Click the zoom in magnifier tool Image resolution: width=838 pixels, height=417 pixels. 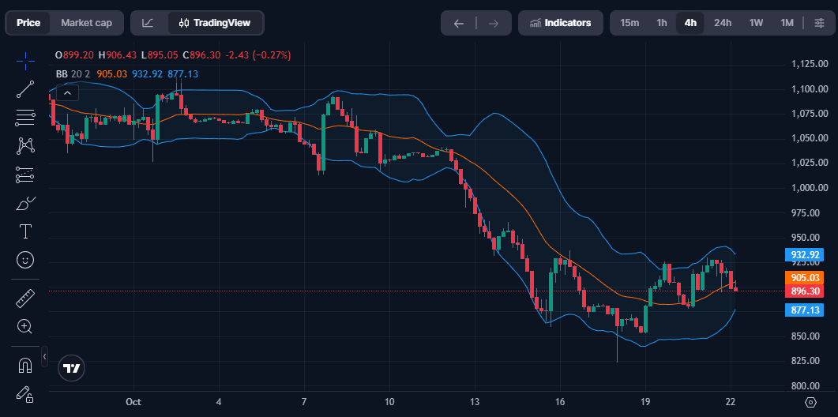25,326
